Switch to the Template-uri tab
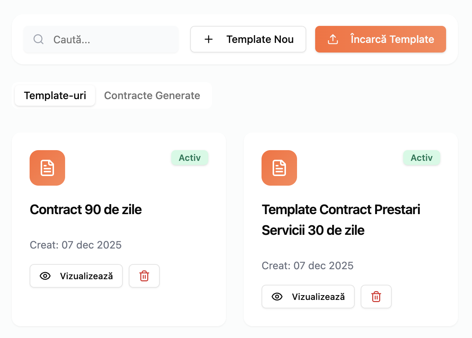Viewport: 472px width, 338px height. coord(55,95)
